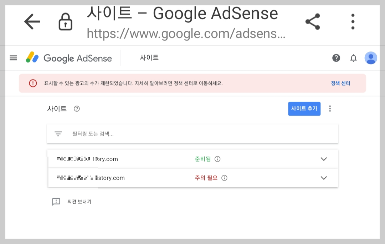Click the 주의 필요 status text

click(x=206, y=178)
